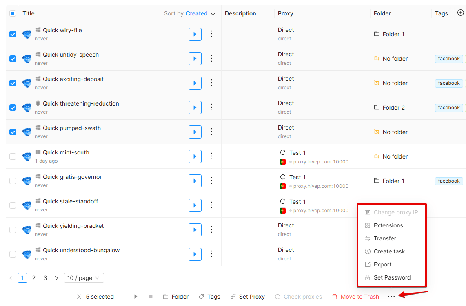Choose Set Password from the more menu

tap(392, 277)
